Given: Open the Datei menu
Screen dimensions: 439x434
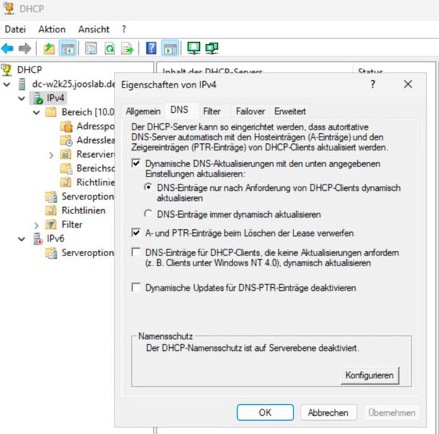Looking at the screenshot, I should click(x=15, y=29).
